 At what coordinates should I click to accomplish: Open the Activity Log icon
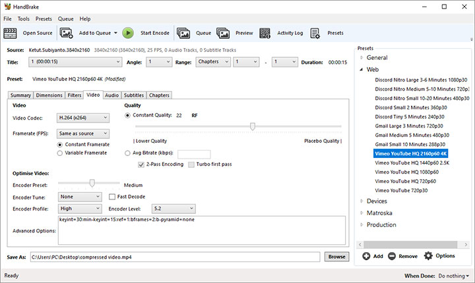click(x=265, y=33)
